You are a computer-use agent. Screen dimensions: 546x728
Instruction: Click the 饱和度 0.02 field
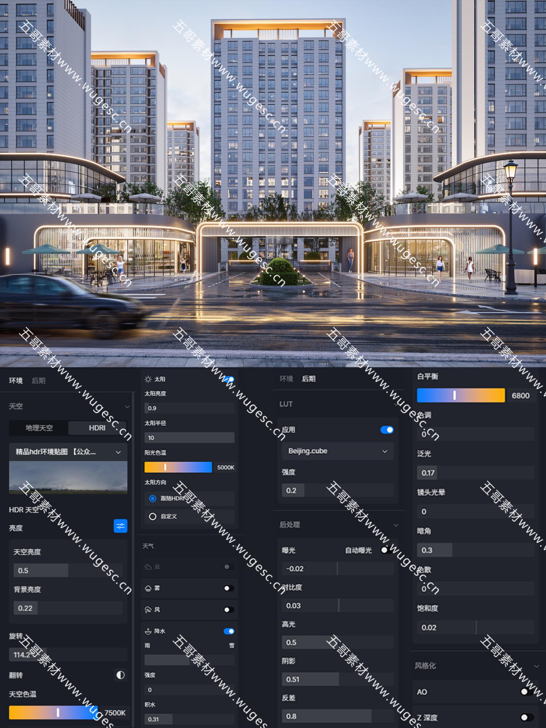476,627
